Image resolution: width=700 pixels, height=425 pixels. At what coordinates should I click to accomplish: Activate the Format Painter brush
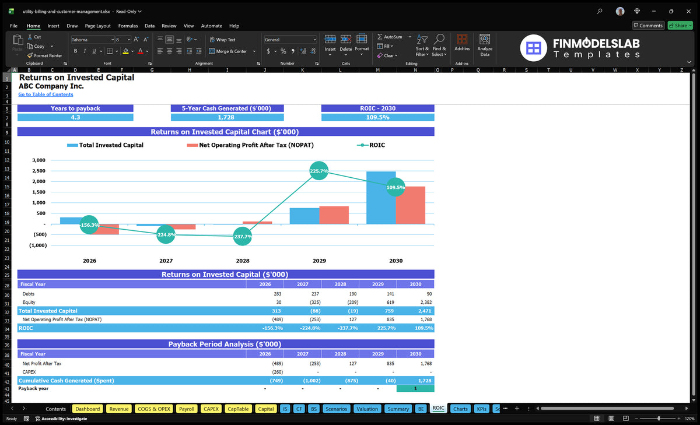[30, 55]
